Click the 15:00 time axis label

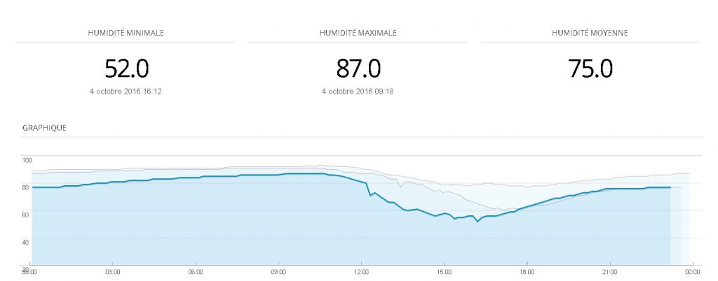pos(445,271)
